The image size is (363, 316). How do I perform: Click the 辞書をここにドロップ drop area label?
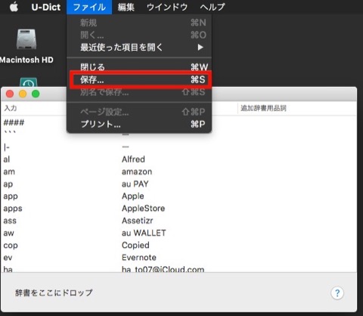pos(54,293)
